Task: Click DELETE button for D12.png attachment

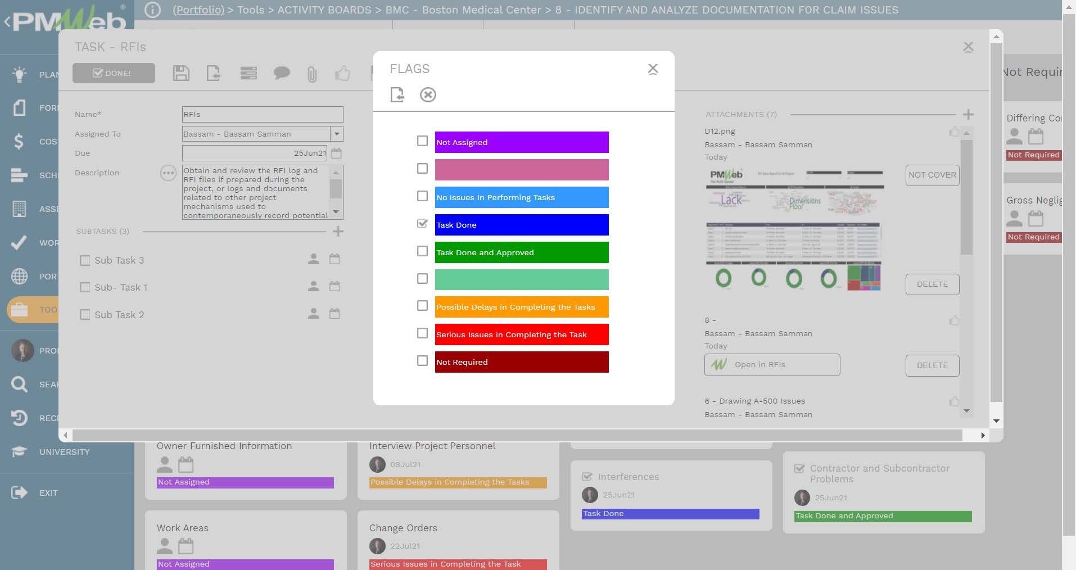Action: pyautogui.click(x=932, y=284)
